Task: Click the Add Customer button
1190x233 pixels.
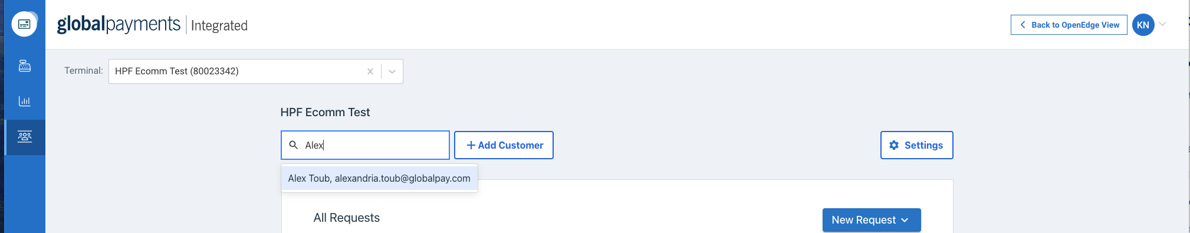Action: [x=504, y=145]
